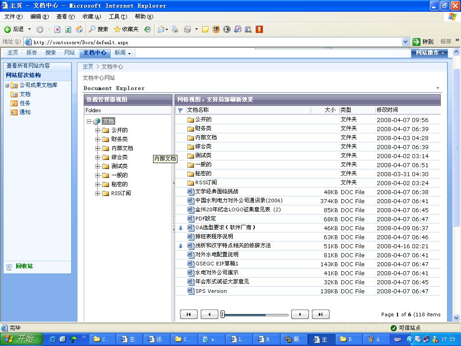Click the address bar URL field
This screenshot has width=461, height=346.
tap(216, 42)
